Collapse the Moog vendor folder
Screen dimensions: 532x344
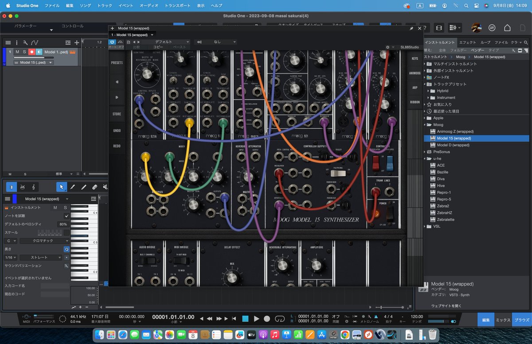(x=425, y=125)
